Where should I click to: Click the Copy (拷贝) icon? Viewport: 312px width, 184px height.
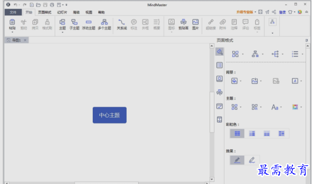[35, 22]
